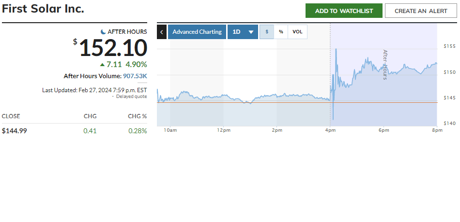
Task: Open the 1D time range dropdown
Action: pos(243,32)
